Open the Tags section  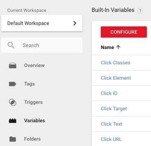30,84
